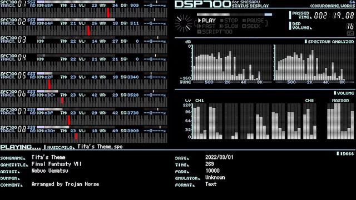
Task: Click the PASSED TIME counter display
Action: pos(334,16)
